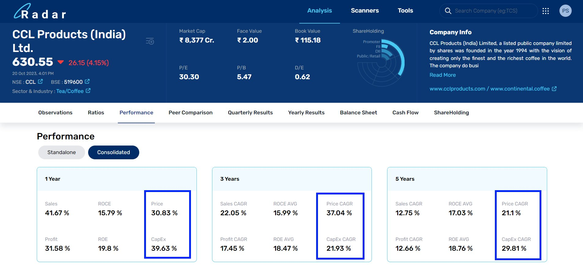The height and width of the screenshot is (266, 583).
Task: Click the CCL Products (India) Ltd. title
Action: click(x=69, y=41)
